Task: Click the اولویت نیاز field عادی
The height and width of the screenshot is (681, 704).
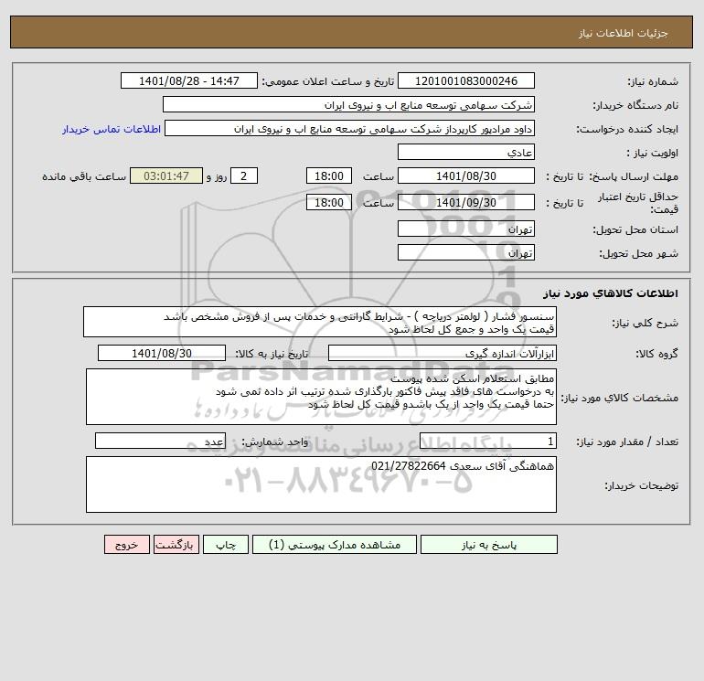Action: tap(466, 152)
